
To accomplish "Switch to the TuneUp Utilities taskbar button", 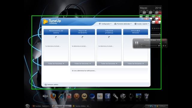I will (x=82, y=106).
